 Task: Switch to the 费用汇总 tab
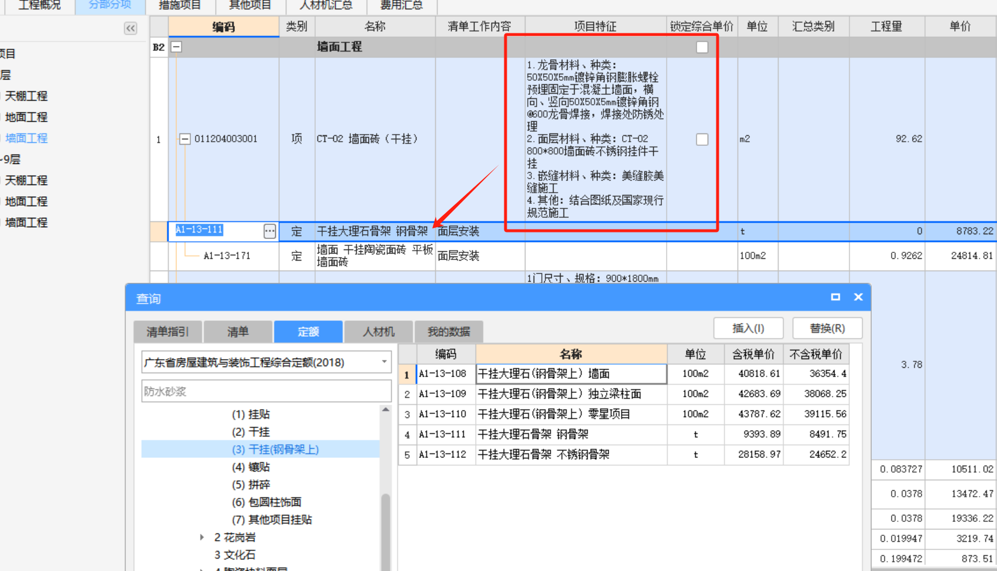click(401, 5)
